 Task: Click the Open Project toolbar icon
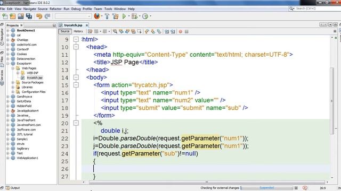click(x=21, y=16)
